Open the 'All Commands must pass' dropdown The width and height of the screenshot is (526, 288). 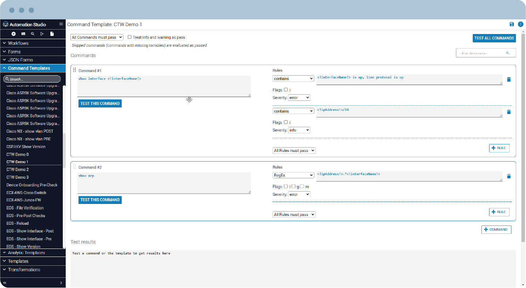(x=97, y=37)
